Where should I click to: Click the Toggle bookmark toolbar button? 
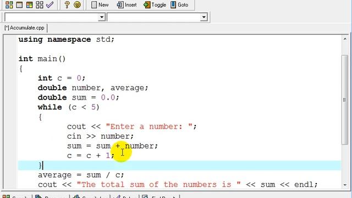[x=155, y=5]
